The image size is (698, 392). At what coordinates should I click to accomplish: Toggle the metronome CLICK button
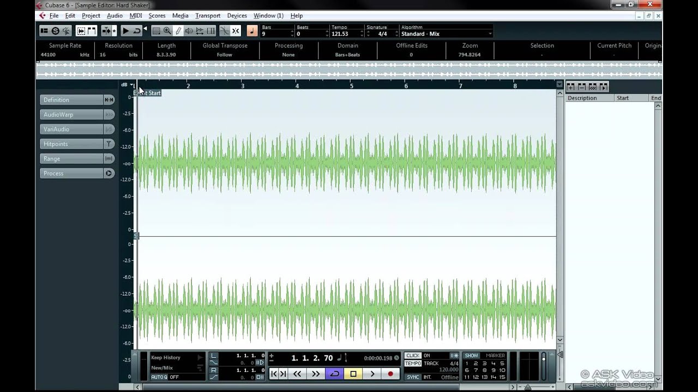[413, 356]
